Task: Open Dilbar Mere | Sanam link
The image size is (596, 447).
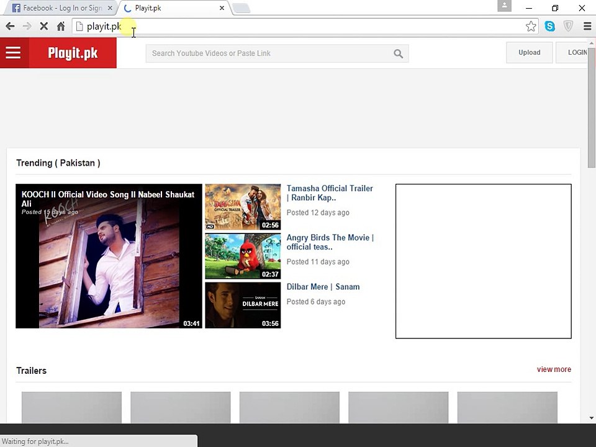Action: pyautogui.click(x=323, y=287)
